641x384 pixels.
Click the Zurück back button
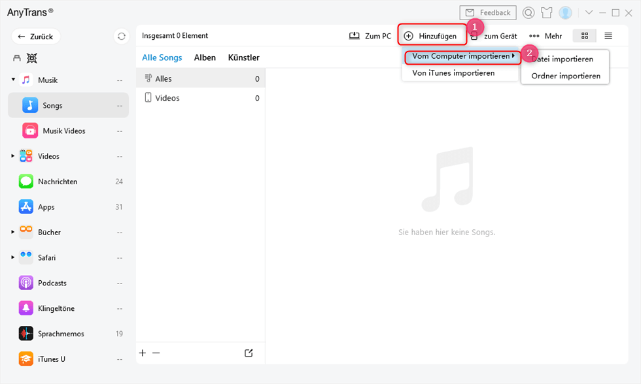point(35,37)
